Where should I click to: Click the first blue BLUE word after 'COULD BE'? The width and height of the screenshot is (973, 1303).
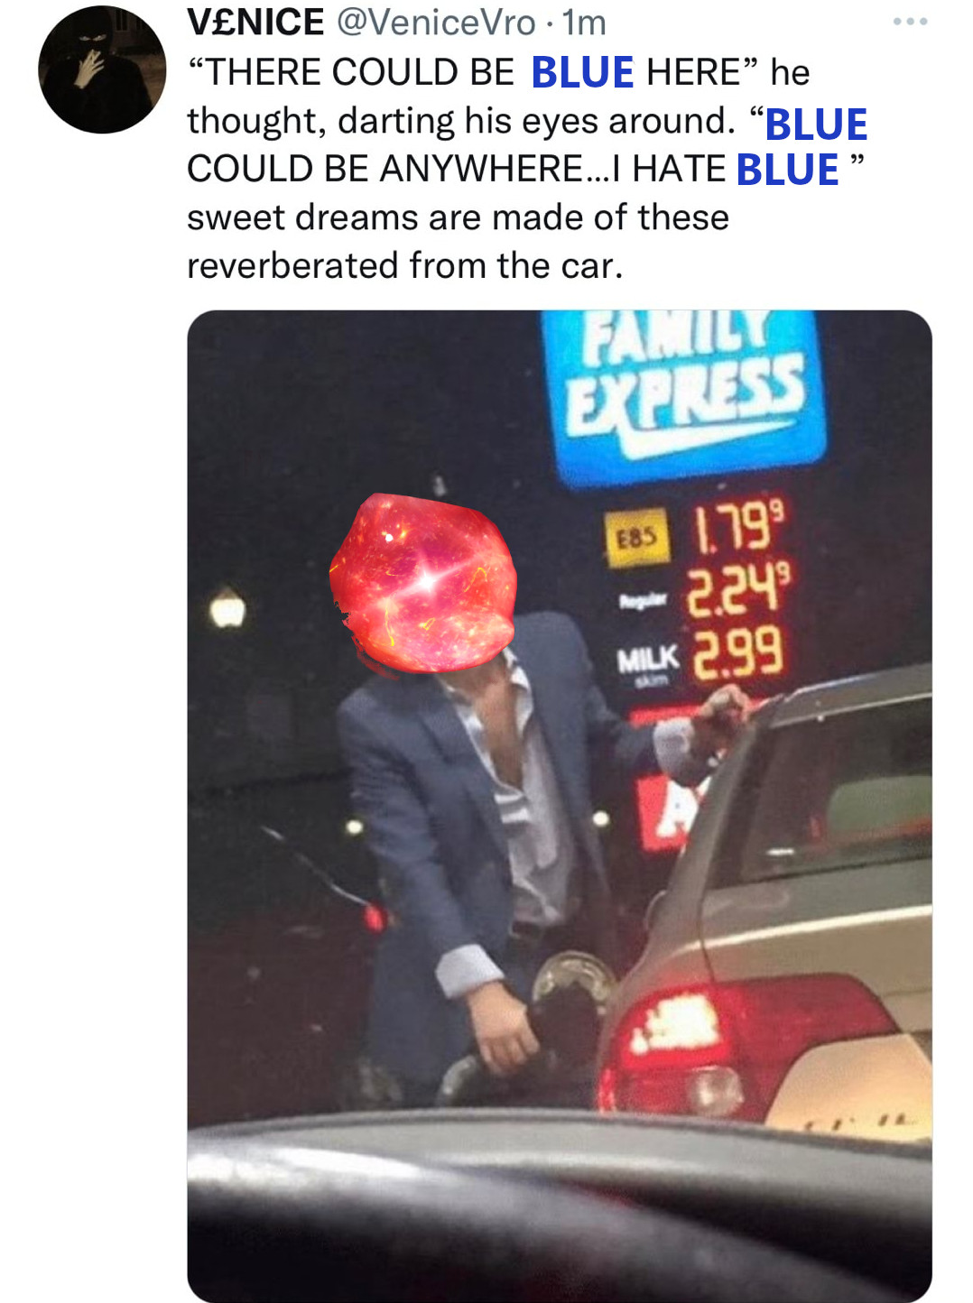click(582, 73)
